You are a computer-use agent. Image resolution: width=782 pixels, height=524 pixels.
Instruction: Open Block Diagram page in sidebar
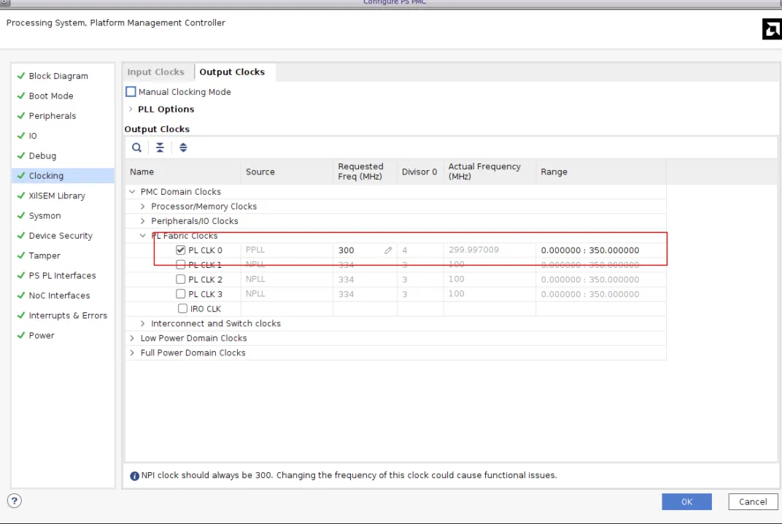click(x=58, y=76)
